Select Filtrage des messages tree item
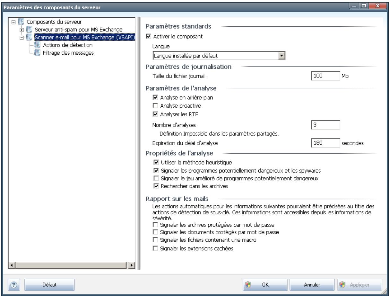Viewport: 389px width, 296px height. click(68, 53)
